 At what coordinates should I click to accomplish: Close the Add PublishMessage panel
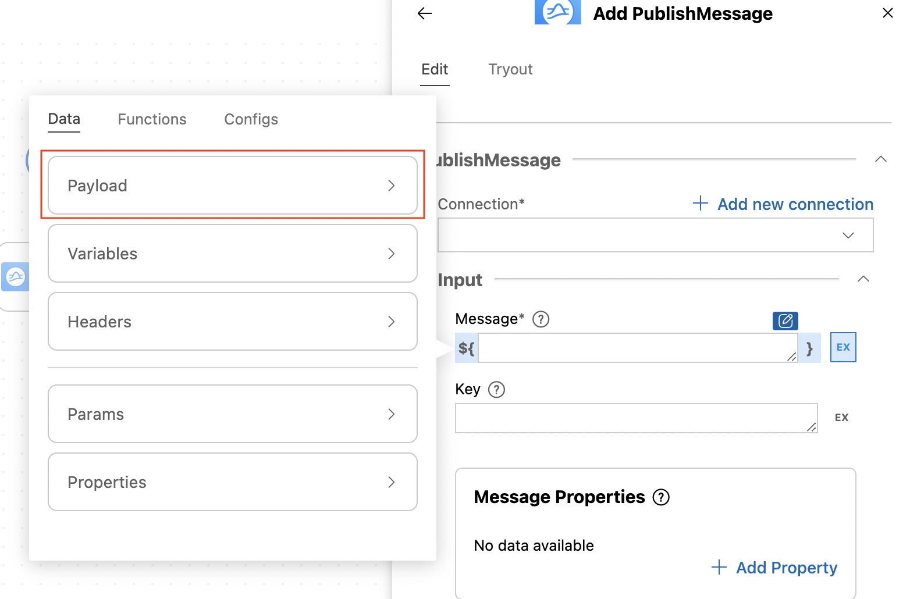point(887,13)
